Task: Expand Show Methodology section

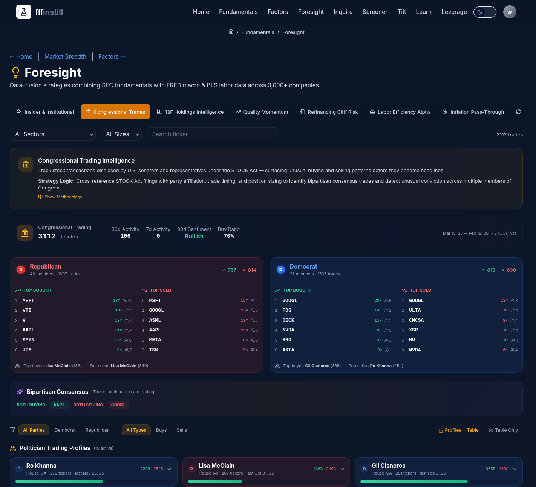Action: pyautogui.click(x=60, y=197)
